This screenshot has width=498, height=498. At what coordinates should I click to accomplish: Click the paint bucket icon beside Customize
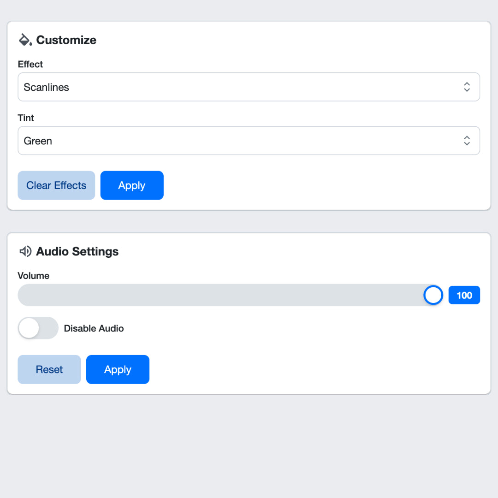(25, 40)
